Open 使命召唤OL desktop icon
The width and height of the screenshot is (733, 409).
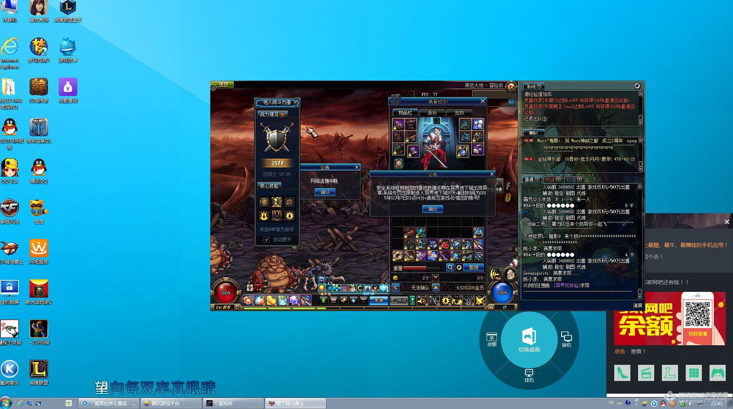39,131
